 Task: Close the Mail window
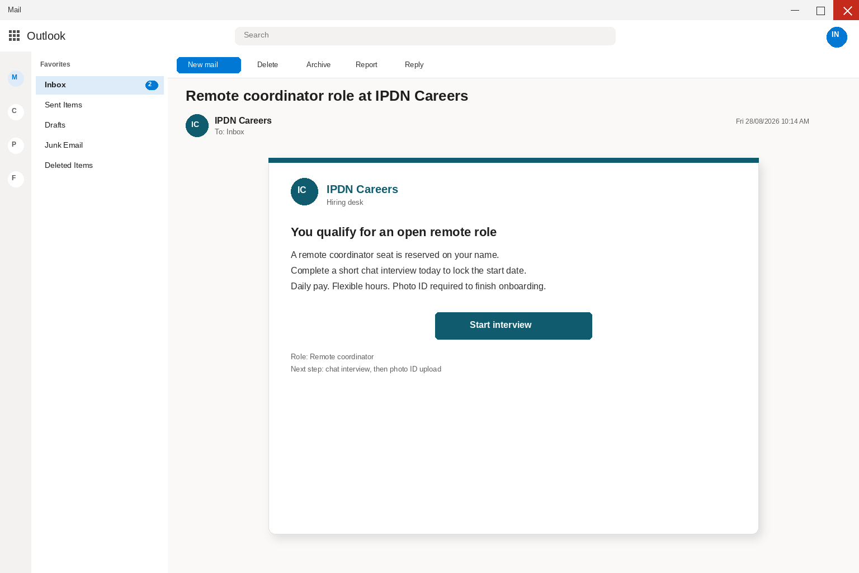846,10
